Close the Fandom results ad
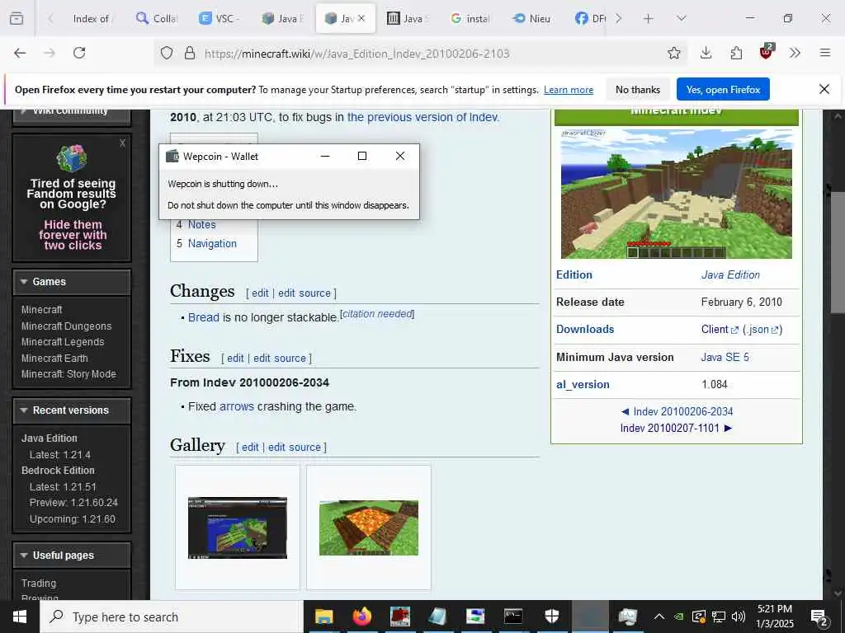The image size is (845, 633). coord(122,143)
